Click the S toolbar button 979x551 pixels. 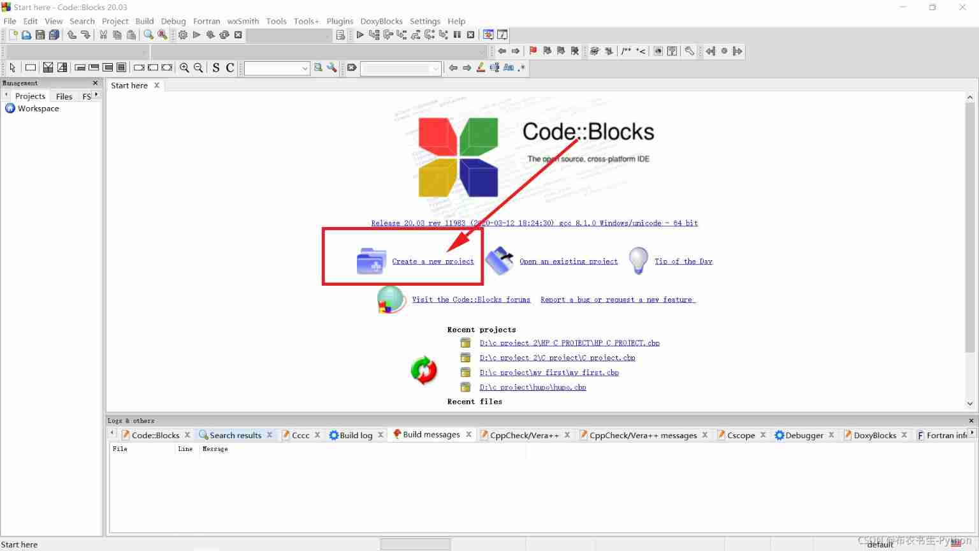tap(216, 68)
